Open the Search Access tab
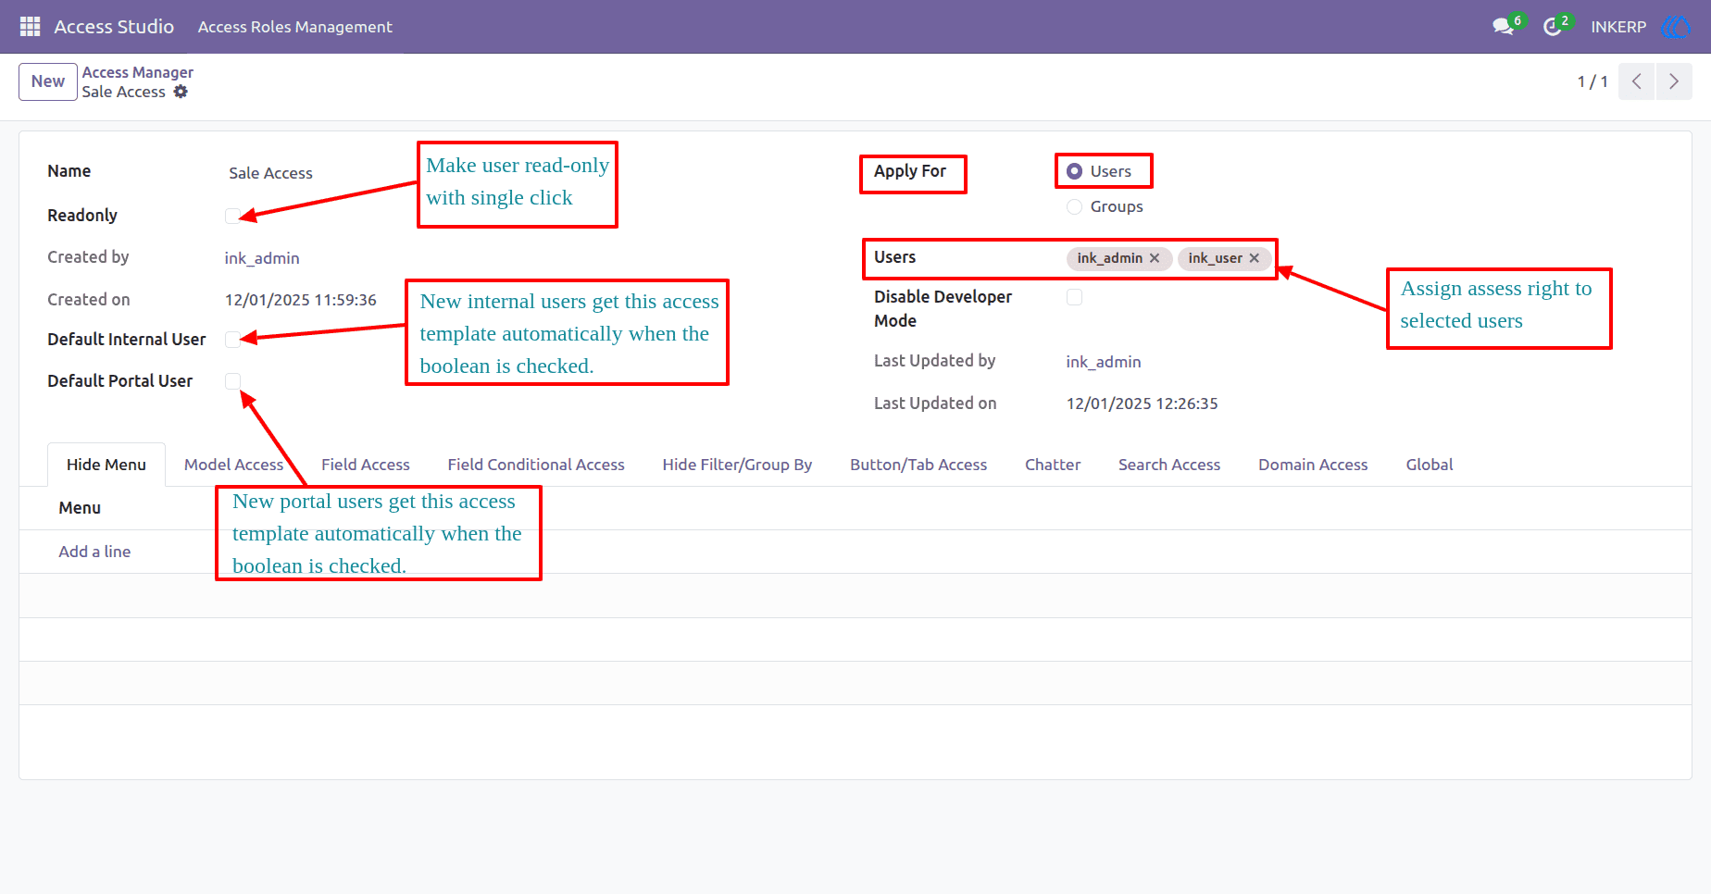Screen dimensions: 1711x894 pos(1169,465)
